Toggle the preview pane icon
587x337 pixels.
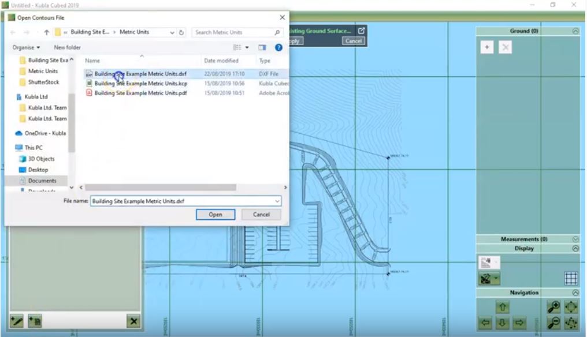(262, 47)
